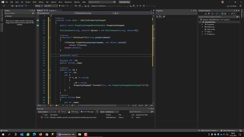Image resolution: width=244 pixels, height=137 pixels.
Task: Open the _id member dropdown
Action: [133, 13]
